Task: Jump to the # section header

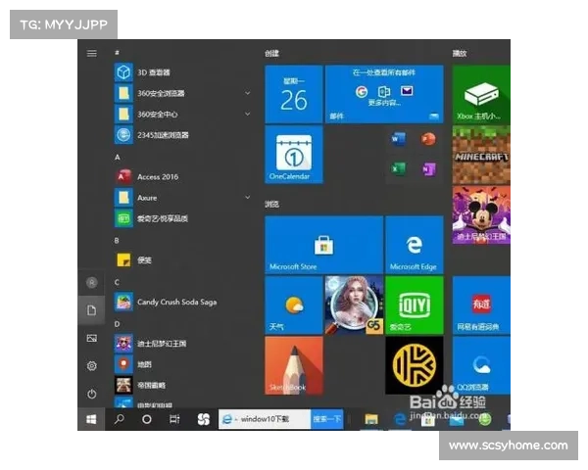Action: point(117,53)
